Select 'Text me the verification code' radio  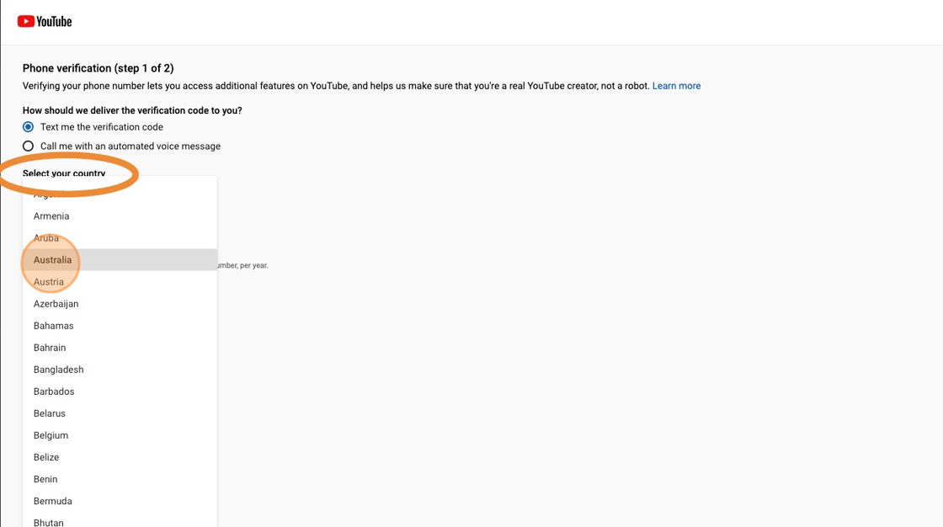tap(29, 127)
